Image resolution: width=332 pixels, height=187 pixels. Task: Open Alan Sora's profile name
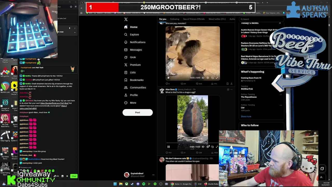pyautogui.click(x=170, y=89)
